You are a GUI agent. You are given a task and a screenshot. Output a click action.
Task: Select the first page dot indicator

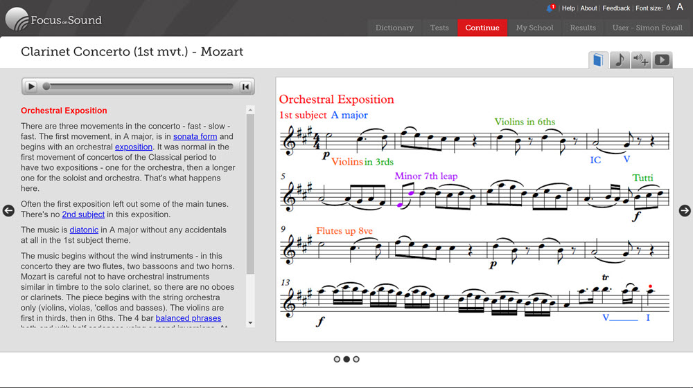(x=337, y=360)
